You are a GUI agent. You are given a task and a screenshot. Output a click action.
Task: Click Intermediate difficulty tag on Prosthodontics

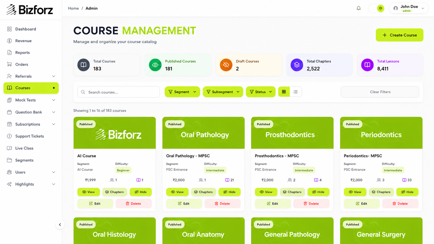[x=304, y=170]
